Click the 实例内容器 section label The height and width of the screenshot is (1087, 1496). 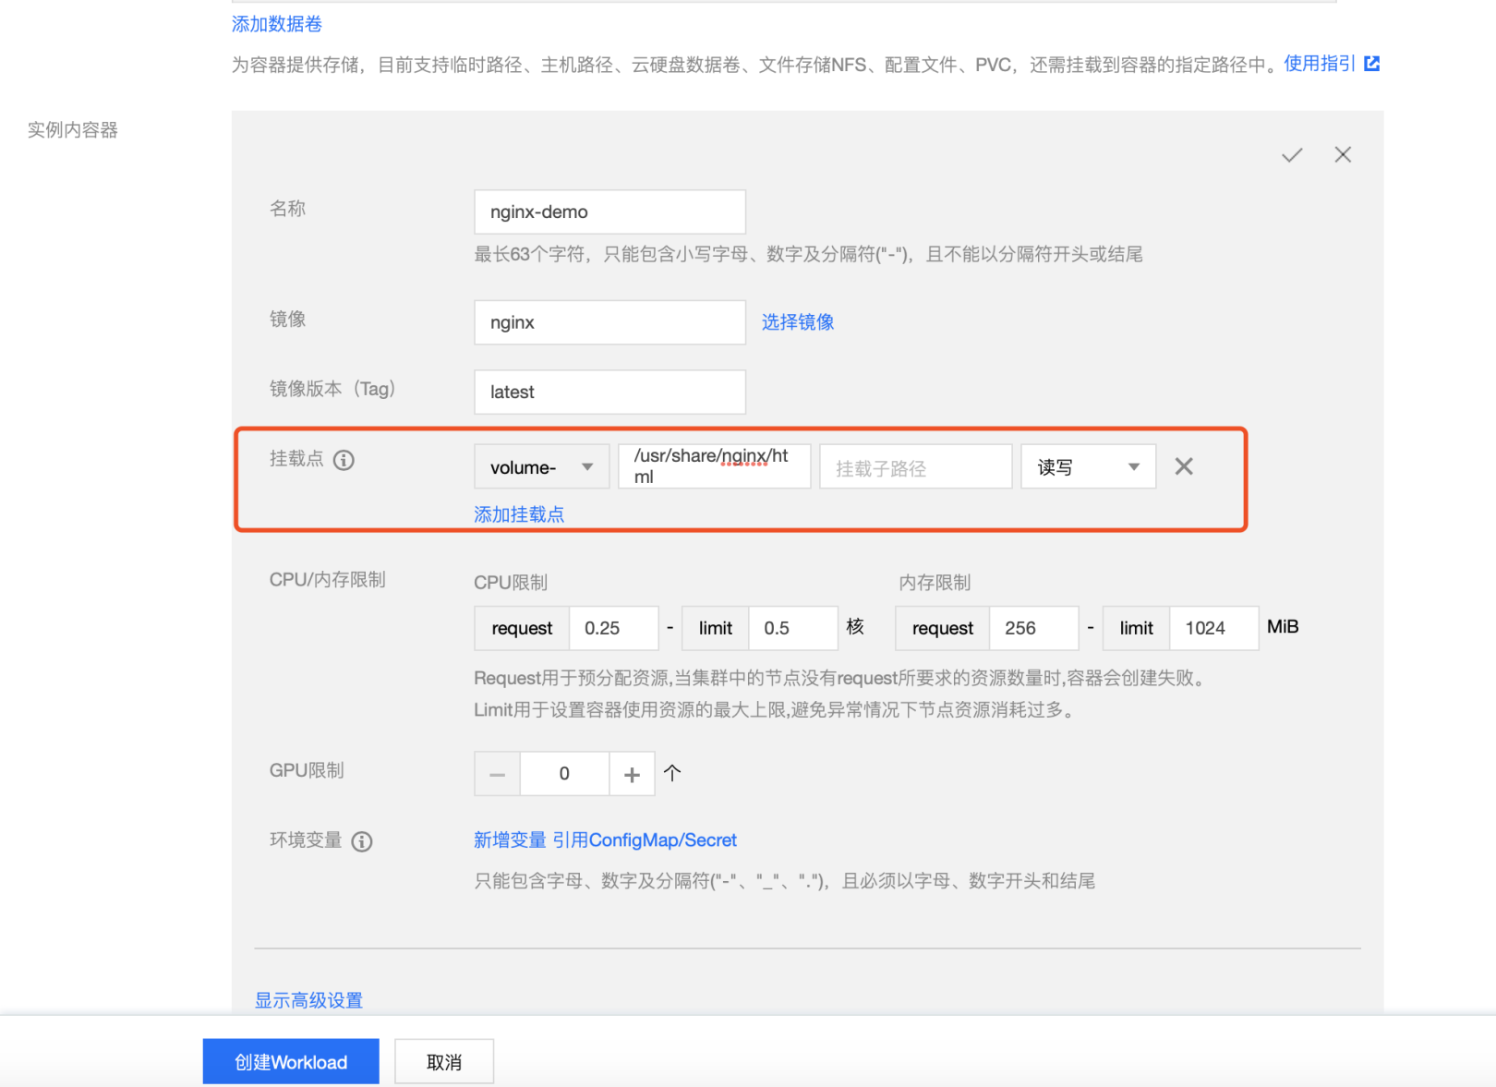point(73,130)
